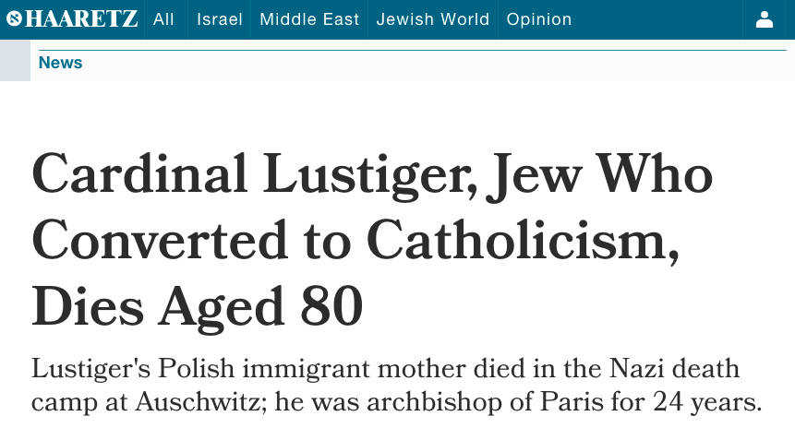Go to the Middle East section
The height and width of the screenshot is (440, 795).
point(309,19)
